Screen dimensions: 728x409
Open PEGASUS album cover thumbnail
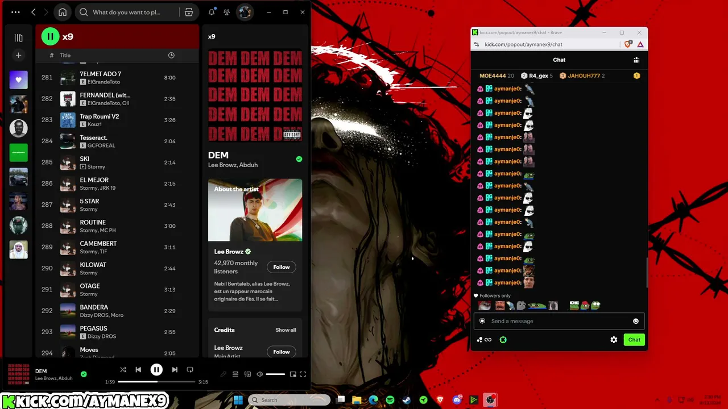click(68, 332)
